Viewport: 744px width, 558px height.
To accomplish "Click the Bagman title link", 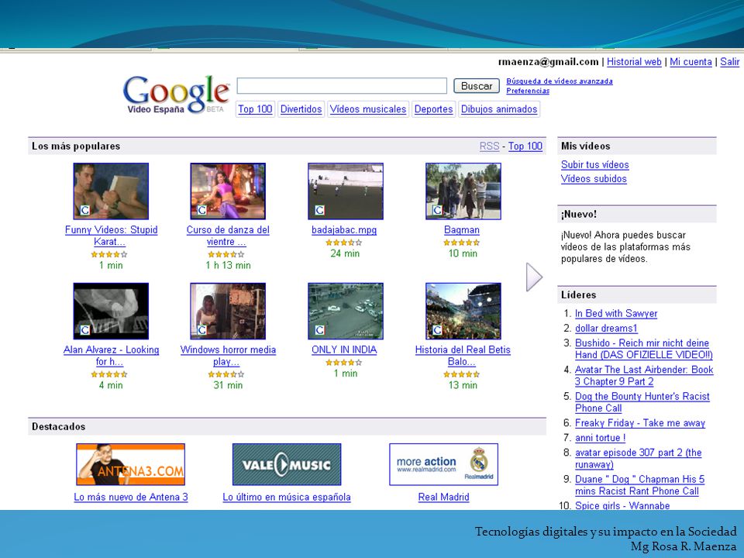I will tap(462, 230).
